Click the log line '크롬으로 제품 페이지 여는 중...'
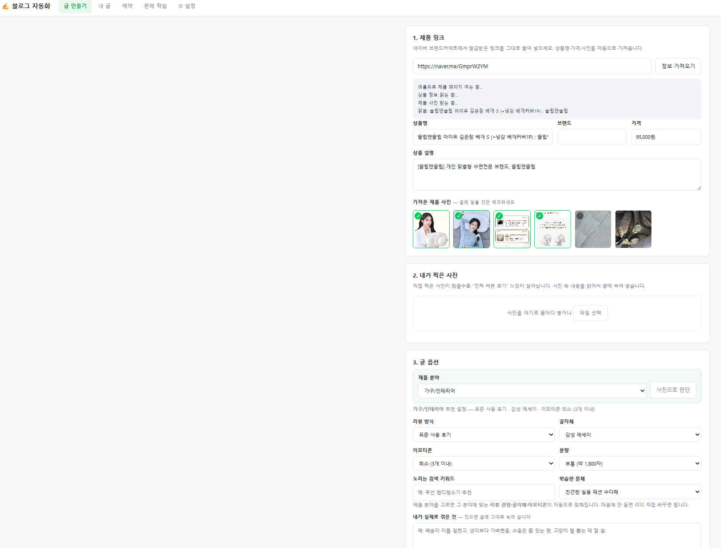721x548 pixels. [450, 87]
